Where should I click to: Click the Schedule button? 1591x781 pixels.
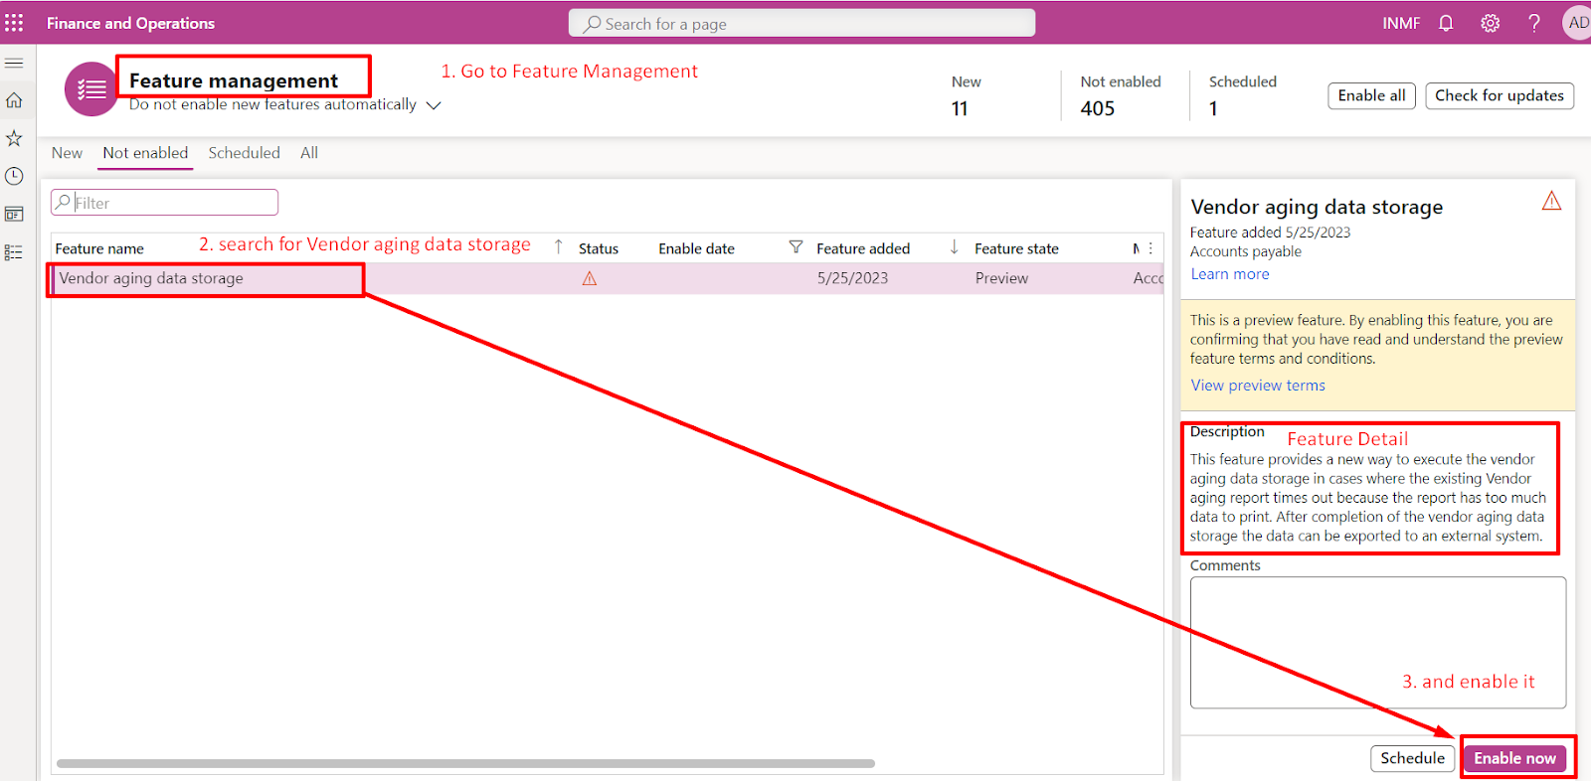1412,758
